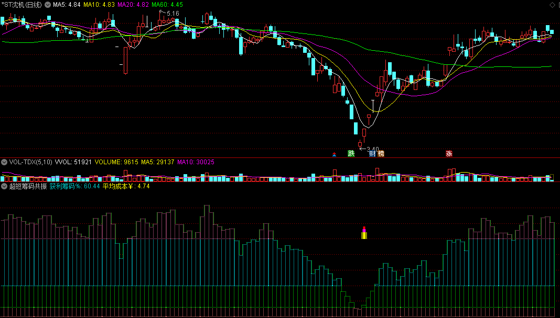
Task: Click the red-blue double arrow marker
Action: click(335, 154)
